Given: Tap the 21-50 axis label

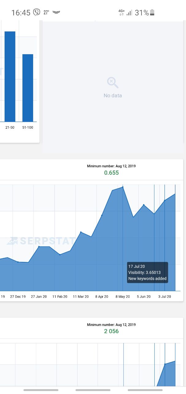Looking at the screenshot, I should click(10, 127).
